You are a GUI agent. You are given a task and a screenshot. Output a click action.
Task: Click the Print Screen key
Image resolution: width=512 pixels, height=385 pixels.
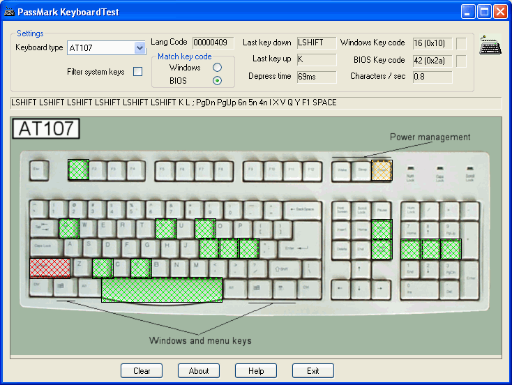342,211
